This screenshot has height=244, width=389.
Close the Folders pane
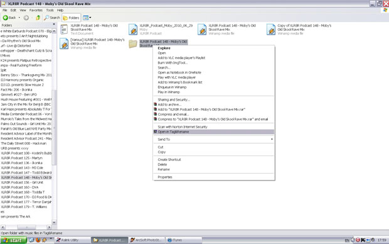(54, 25)
